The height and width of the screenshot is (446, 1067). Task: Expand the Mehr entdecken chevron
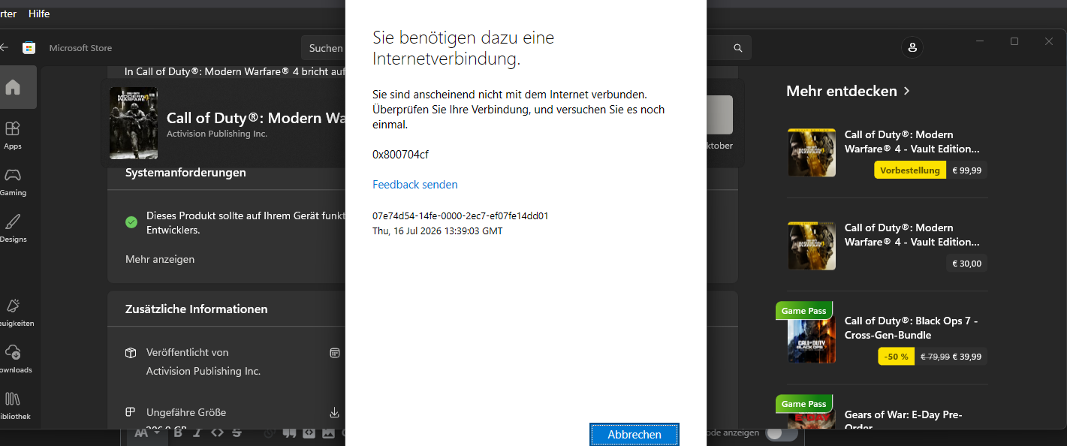click(x=907, y=91)
